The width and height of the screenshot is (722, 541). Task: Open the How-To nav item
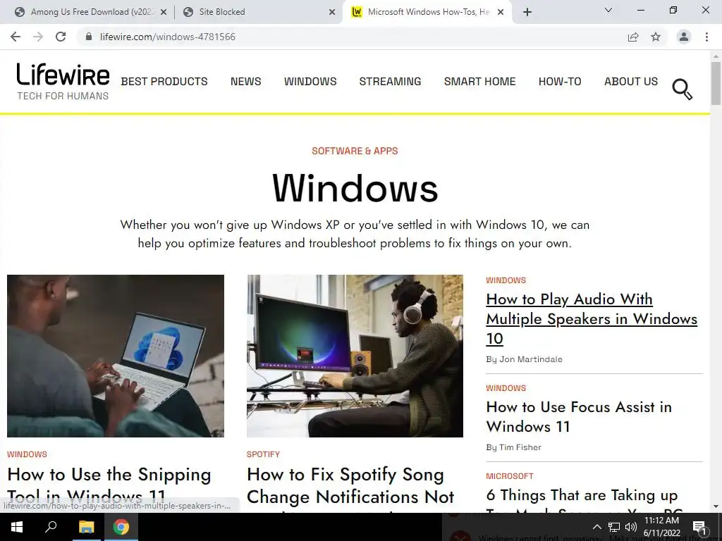click(560, 82)
